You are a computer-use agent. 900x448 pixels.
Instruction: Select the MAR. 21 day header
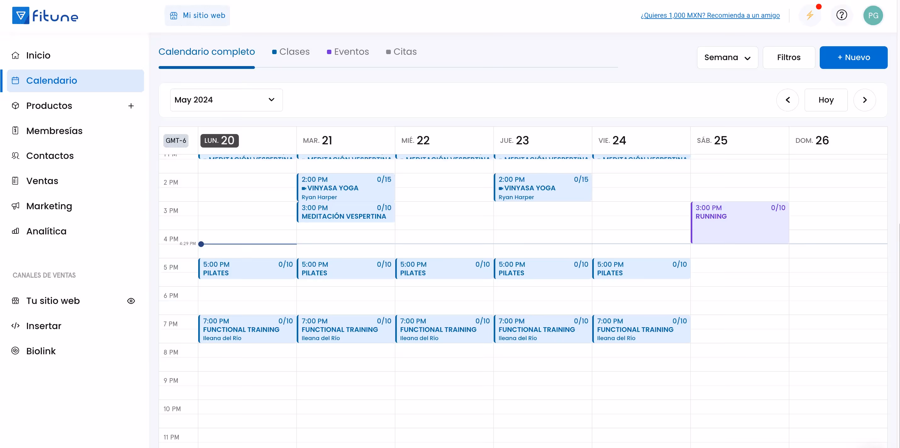coord(318,140)
